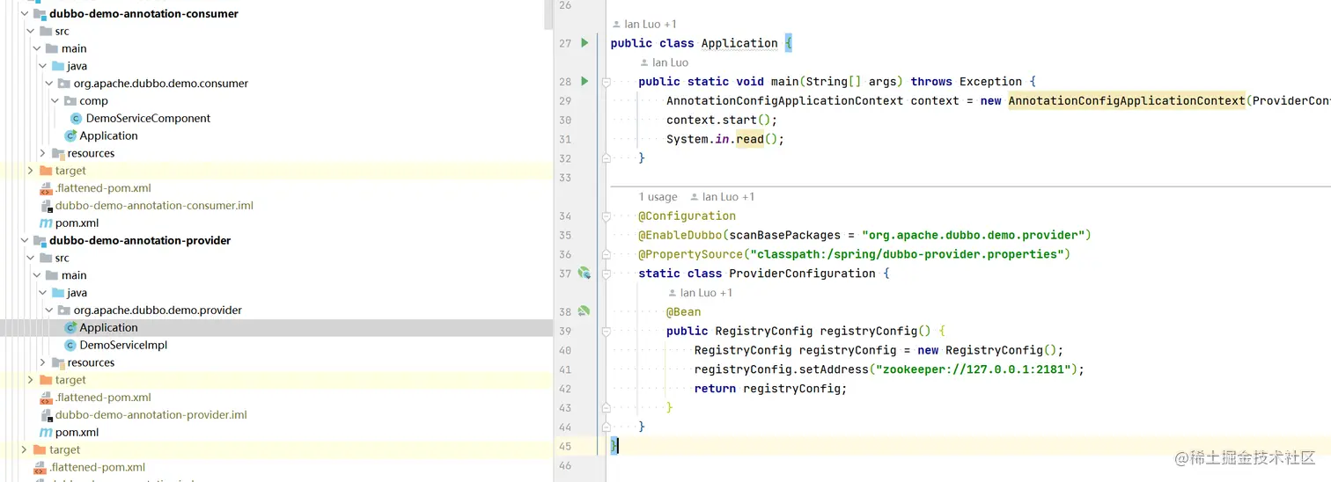
Task: Click line number 35 in the gutter
Action: pos(564,235)
